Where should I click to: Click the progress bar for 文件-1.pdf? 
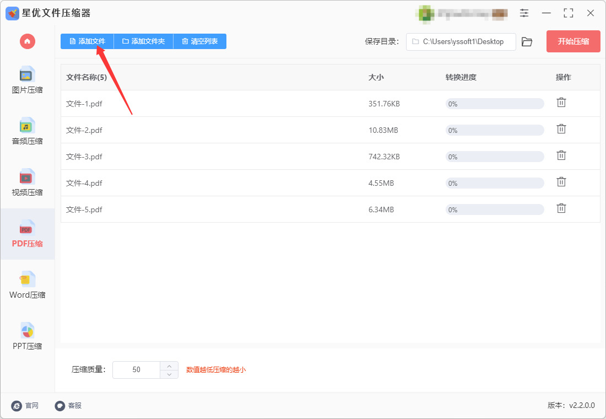(x=495, y=104)
